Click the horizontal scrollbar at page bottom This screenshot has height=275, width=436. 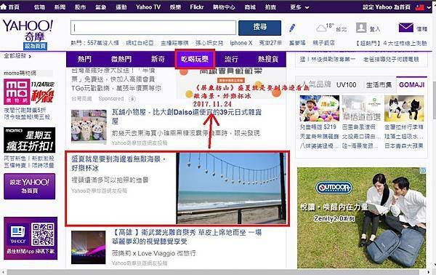(213, 272)
